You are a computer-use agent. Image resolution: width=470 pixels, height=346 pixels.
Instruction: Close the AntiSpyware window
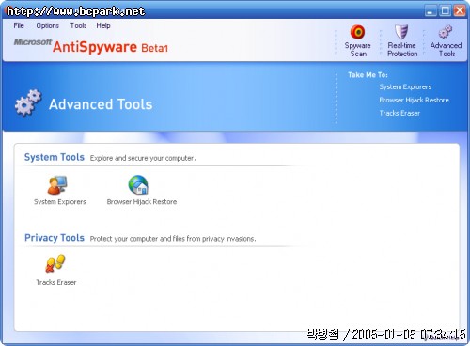(x=460, y=10)
